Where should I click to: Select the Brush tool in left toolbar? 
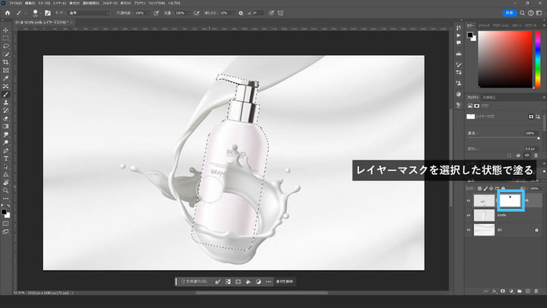(x=5, y=94)
